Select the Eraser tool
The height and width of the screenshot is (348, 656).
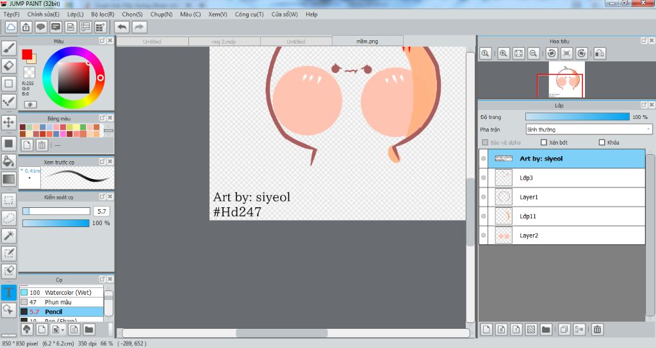pyautogui.click(x=9, y=66)
